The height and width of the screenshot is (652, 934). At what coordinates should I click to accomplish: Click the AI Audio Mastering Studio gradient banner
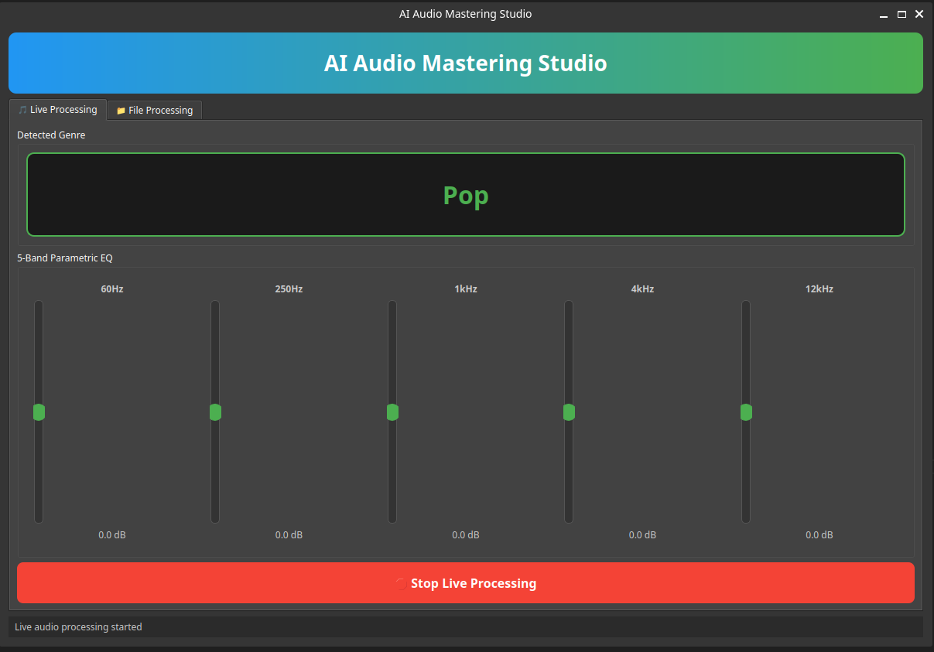click(466, 63)
